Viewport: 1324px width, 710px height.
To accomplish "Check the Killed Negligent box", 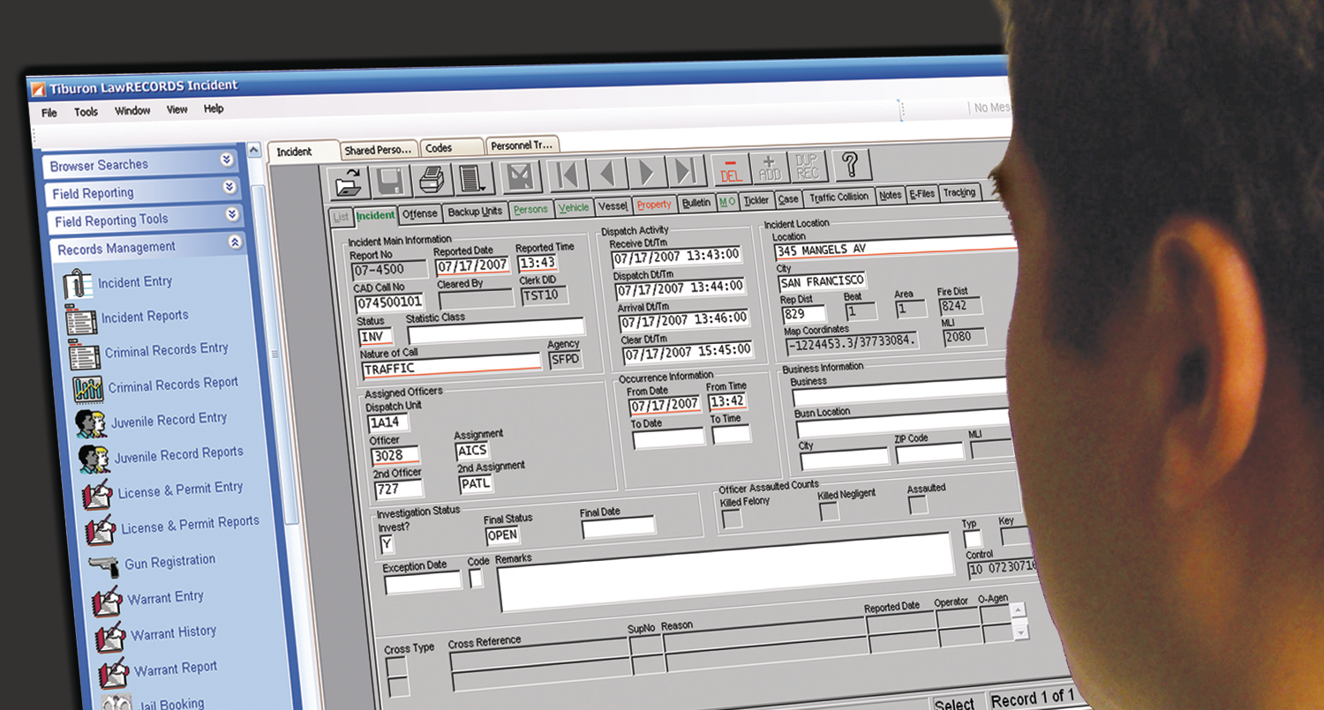I will pos(829,512).
